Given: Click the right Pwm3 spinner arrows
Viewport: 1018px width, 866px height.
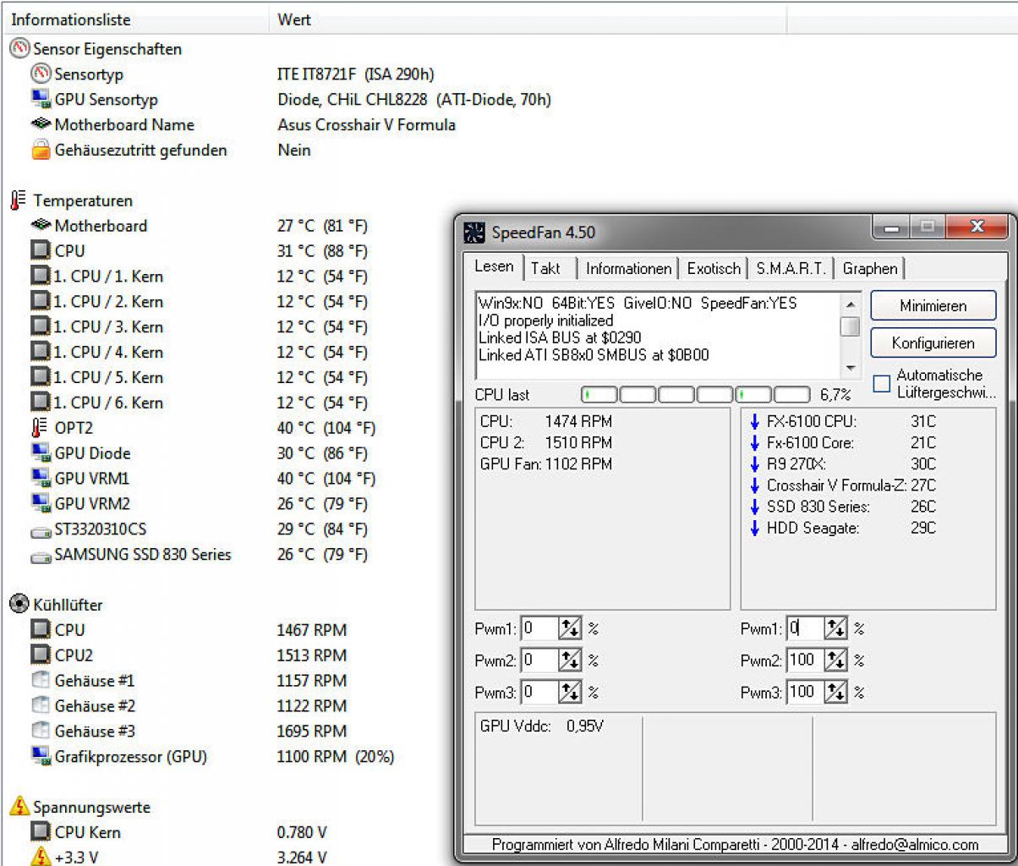Looking at the screenshot, I should [835, 693].
